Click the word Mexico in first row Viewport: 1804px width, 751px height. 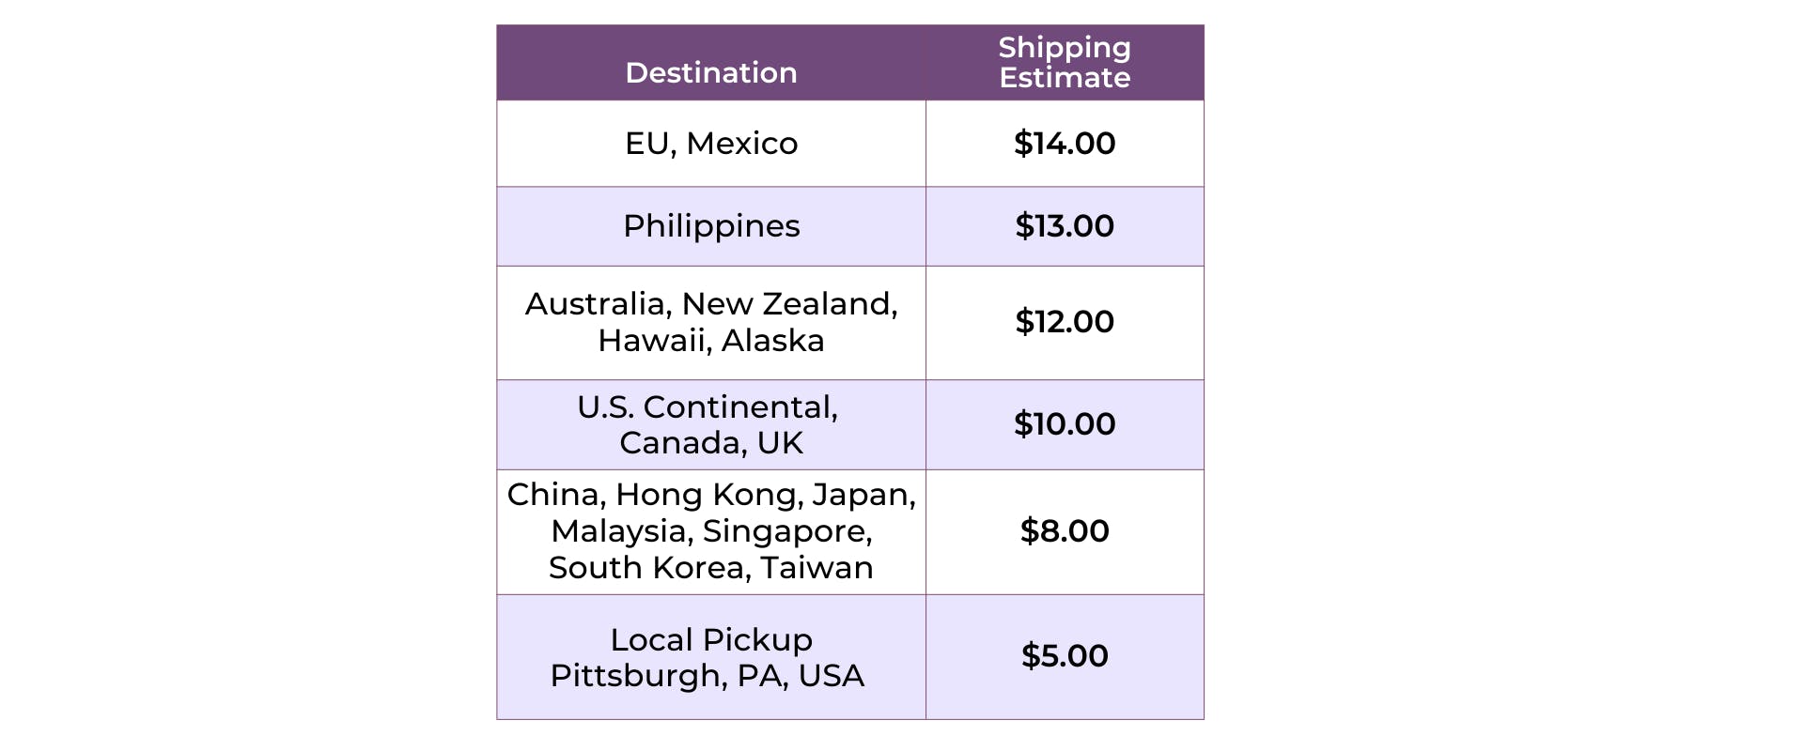(x=741, y=144)
